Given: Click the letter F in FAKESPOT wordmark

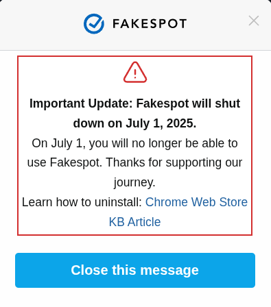Looking at the screenshot, I should point(116,24).
